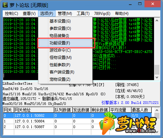
Task: Open 性能参数(P) menu entry
Action: (x=65, y=65)
